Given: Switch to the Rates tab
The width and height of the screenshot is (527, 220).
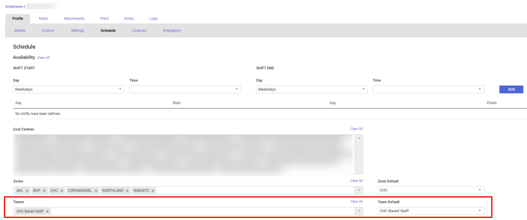Looking at the screenshot, I should (x=43, y=19).
